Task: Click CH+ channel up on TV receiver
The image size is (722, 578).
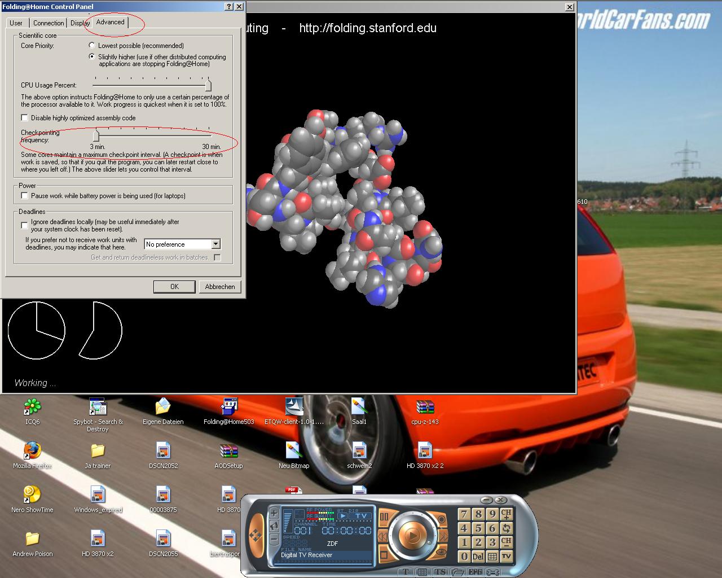Action: pyautogui.click(x=506, y=514)
